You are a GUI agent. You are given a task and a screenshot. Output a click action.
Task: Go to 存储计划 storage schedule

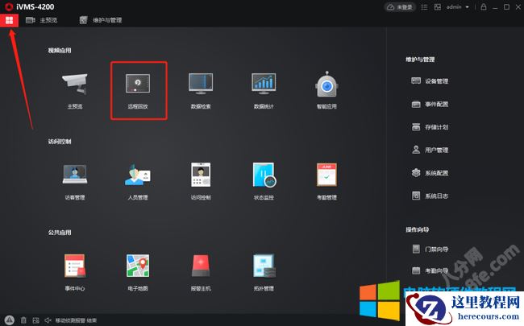click(430, 127)
